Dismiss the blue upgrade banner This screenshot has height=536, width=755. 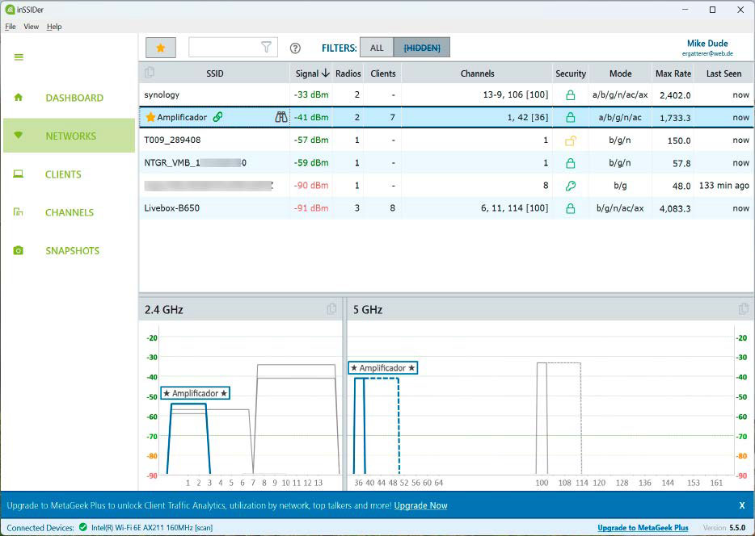click(741, 505)
